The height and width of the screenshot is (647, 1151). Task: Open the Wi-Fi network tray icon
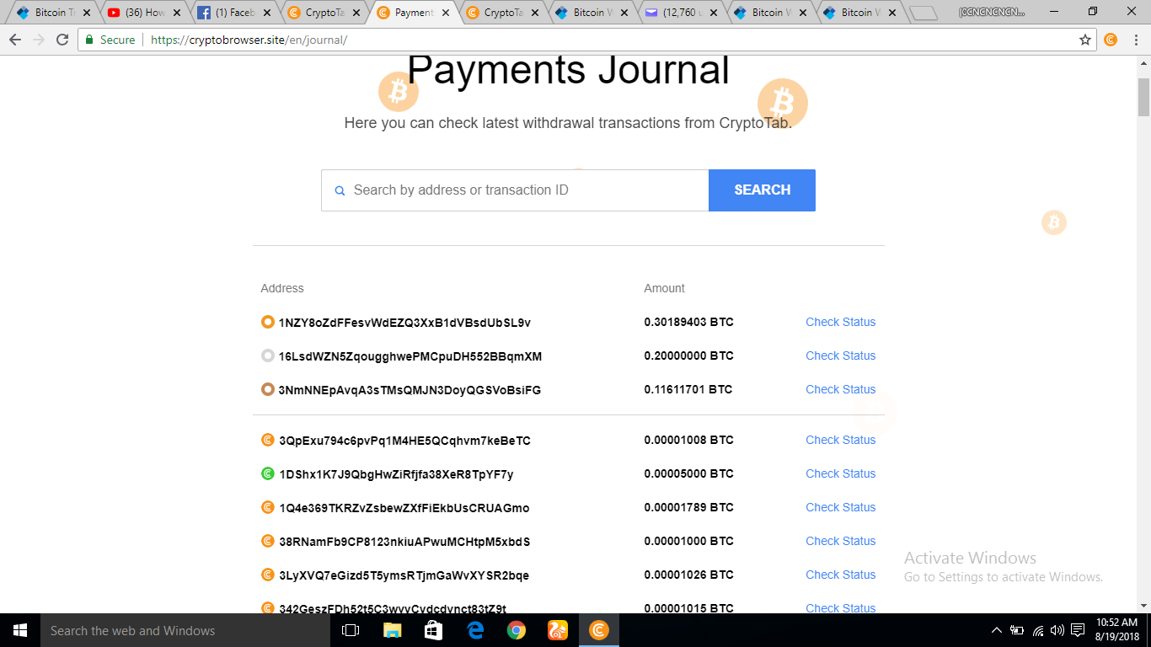pos(1038,630)
